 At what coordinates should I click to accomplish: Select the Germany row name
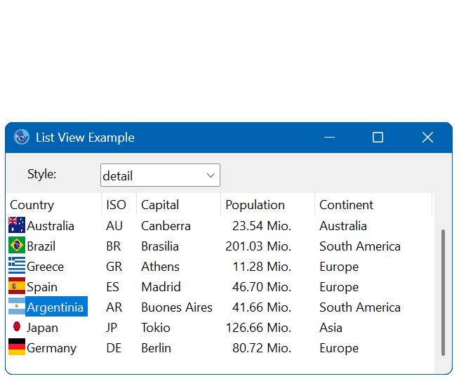pyautogui.click(x=51, y=348)
